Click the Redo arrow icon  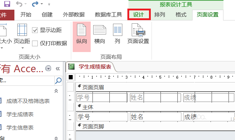click(x=35, y=4)
